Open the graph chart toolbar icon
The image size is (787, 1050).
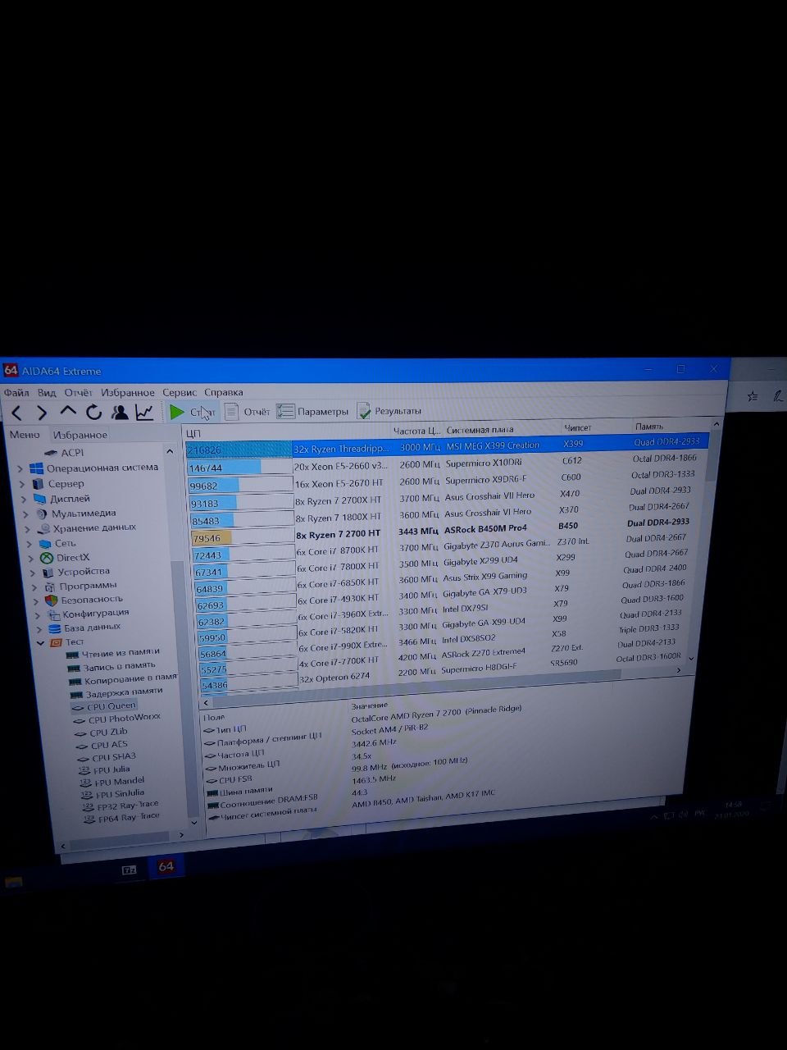coord(144,412)
